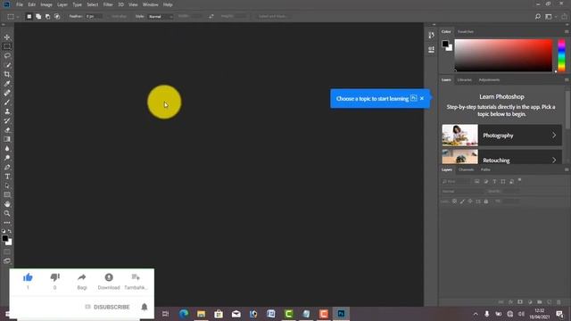
Task: Click the notification bell icon in overlay
Action: [x=145, y=307]
